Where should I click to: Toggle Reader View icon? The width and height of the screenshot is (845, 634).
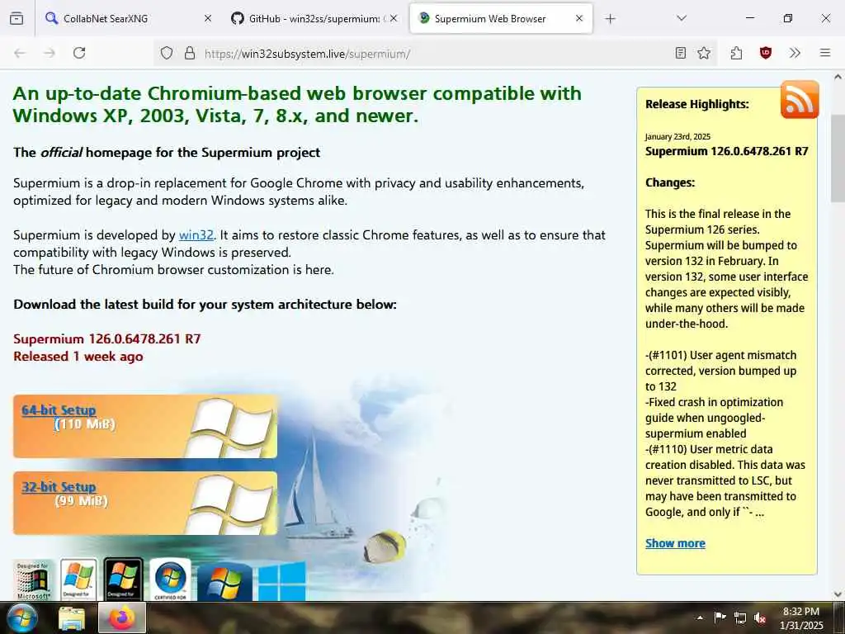click(680, 53)
